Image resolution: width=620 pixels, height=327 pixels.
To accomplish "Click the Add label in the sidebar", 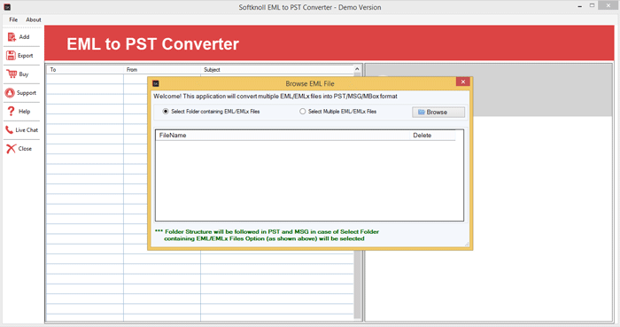I will click(24, 36).
